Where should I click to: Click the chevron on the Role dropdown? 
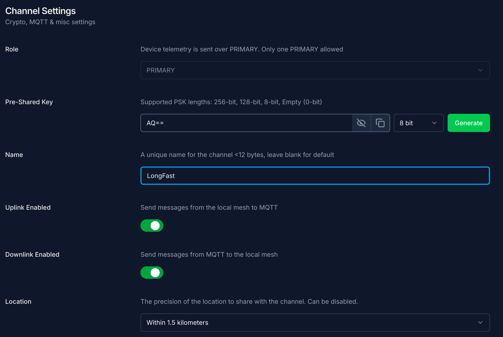point(480,70)
